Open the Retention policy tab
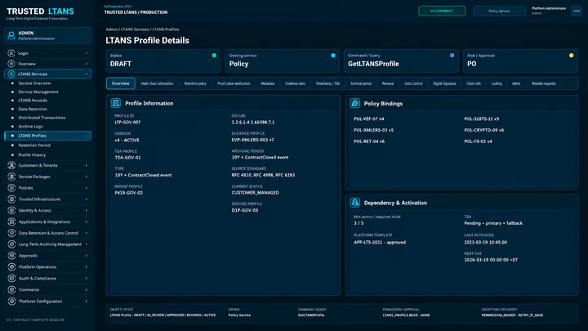Viewport: 588px width, 331px height. pyautogui.click(x=195, y=83)
